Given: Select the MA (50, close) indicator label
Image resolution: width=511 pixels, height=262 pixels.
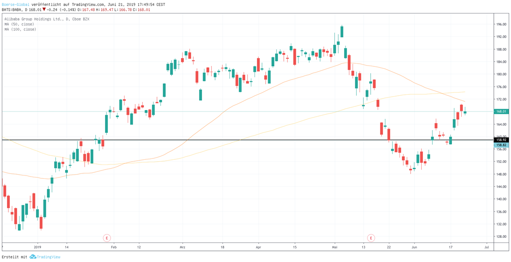Looking at the screenshot, I should [x=20, y=24].
